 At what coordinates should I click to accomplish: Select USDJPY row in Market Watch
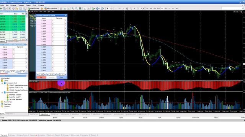pos(13,24)
